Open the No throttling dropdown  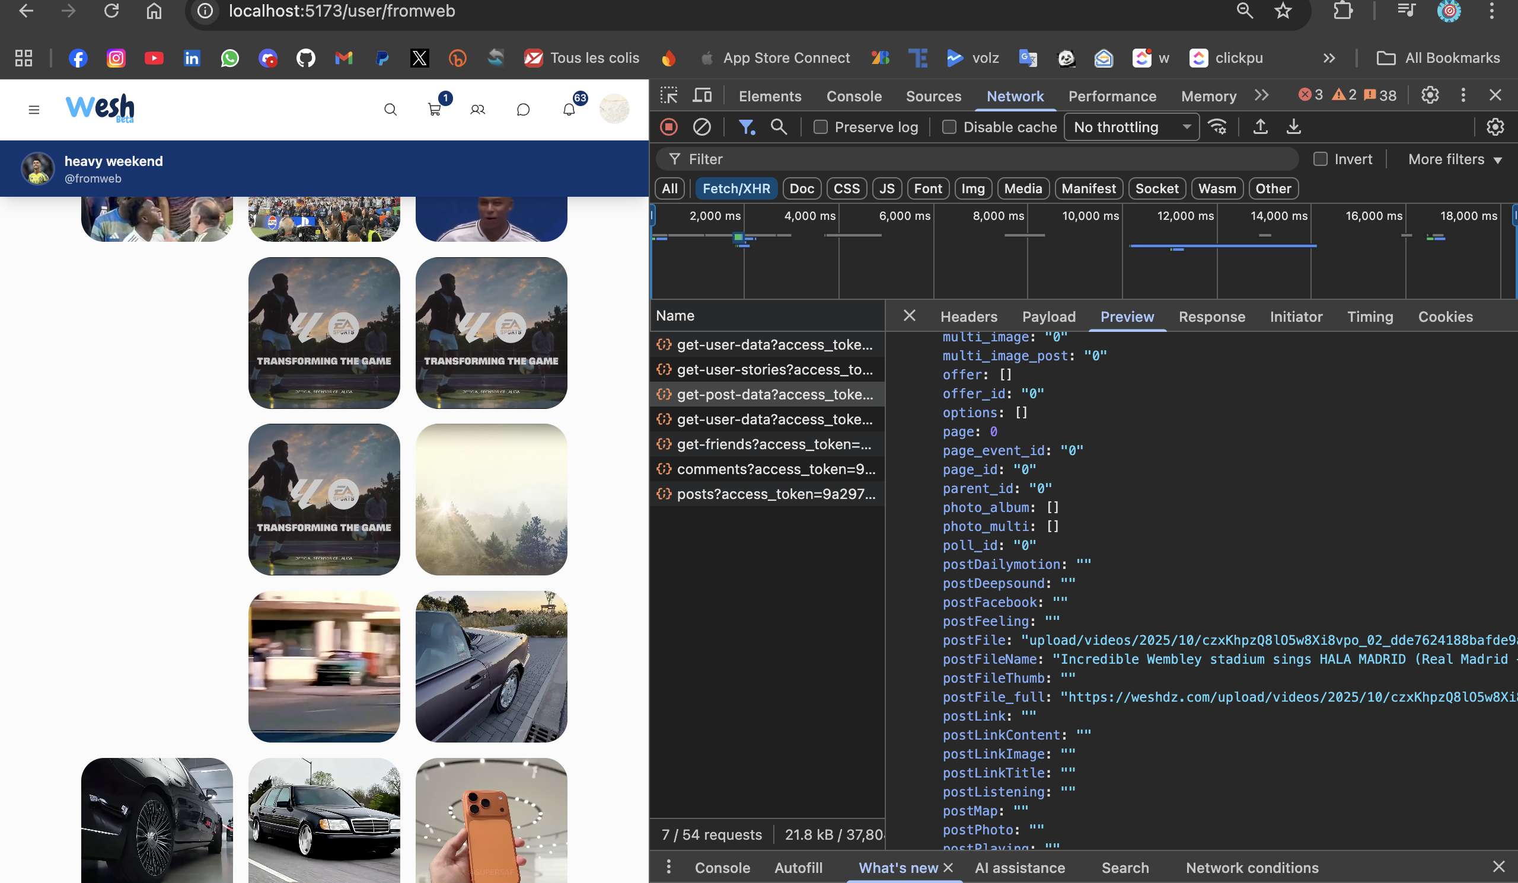pyautogui.click(x=1131, y=127)
